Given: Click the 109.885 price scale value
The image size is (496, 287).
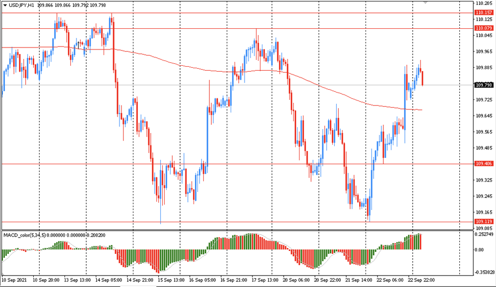Looking at the screenshot, I should click(484, 68).
